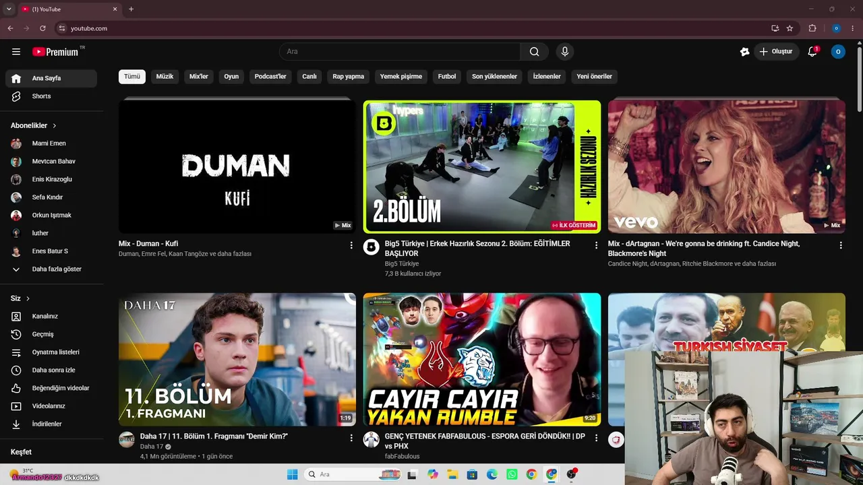
Task: Select the Yemek pişirme filter chip
Action: (x=401, y=76)
